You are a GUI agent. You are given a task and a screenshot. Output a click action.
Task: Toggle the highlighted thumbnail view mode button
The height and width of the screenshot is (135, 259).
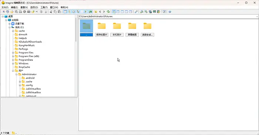[x=114, y=12]
